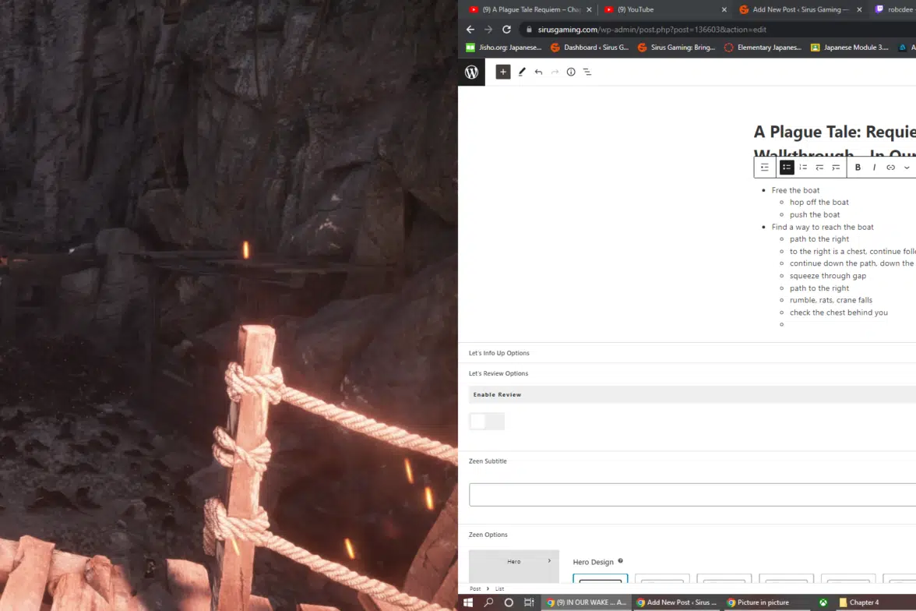Outdent the current list item

[819, 168]
